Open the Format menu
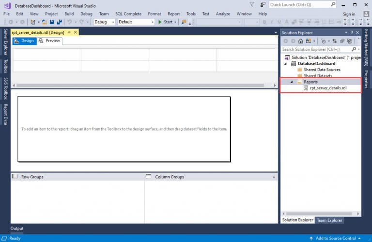The width and height of the screenshot is (372, 242). (x=155, y=14)
